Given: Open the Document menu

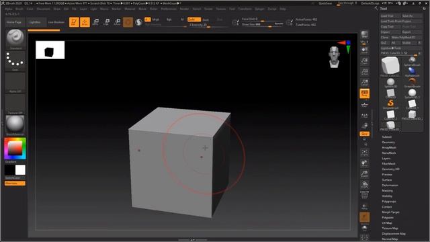Looking at the screenshot, I should click(x=43, y=9).
